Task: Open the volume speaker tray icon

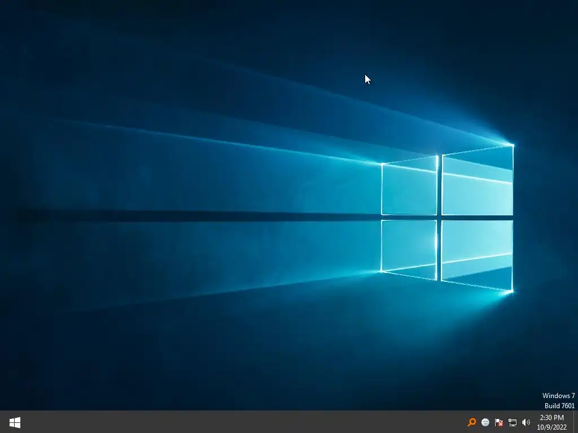Action: coord(526,422)
